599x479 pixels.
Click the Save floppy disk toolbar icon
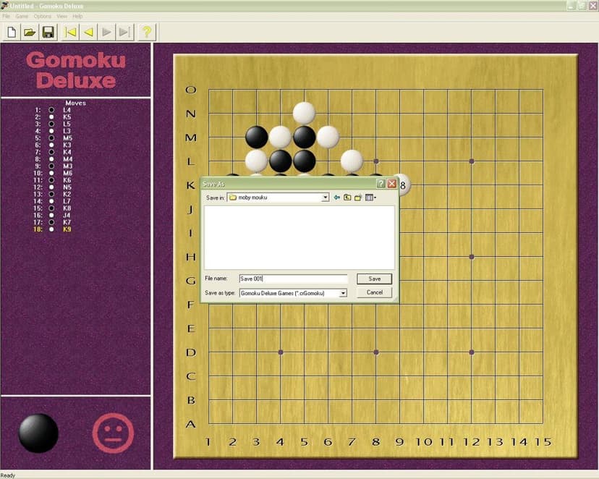click(48, 32)
